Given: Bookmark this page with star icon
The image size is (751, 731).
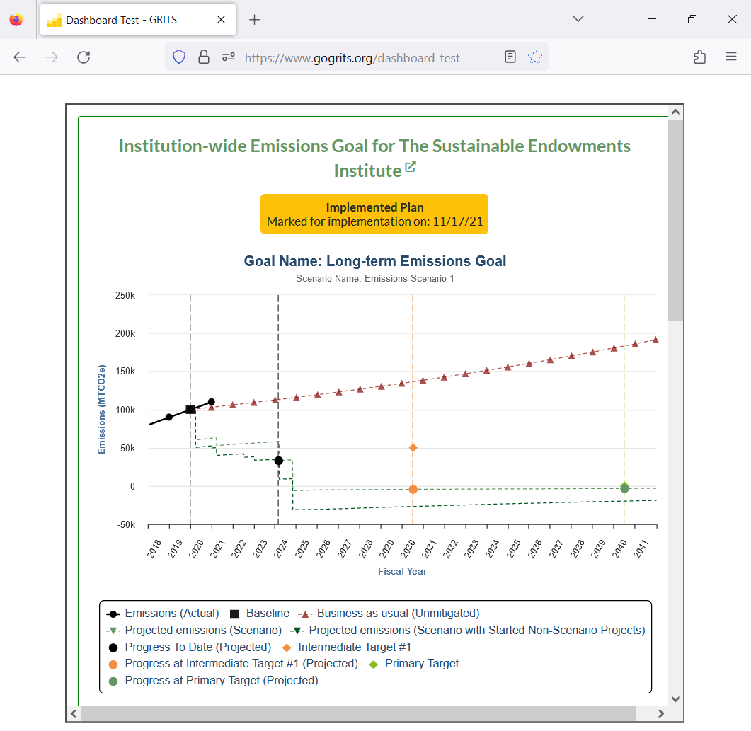Looking at the screenshot, I should point(535,57).
